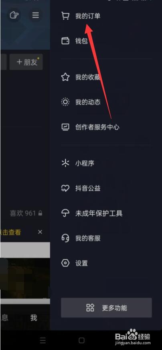This screenshot has width=162, height=350.
Task: Open the Douyin charity heart icon
Action: [65, 188]
